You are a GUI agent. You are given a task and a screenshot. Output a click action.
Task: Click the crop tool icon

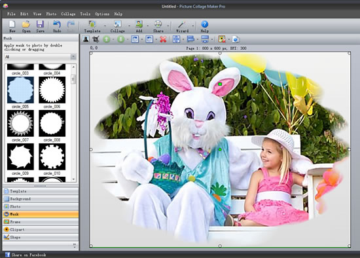tap(96, 39)
